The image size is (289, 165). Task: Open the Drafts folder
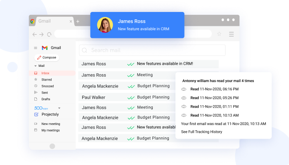coord(46,99)
